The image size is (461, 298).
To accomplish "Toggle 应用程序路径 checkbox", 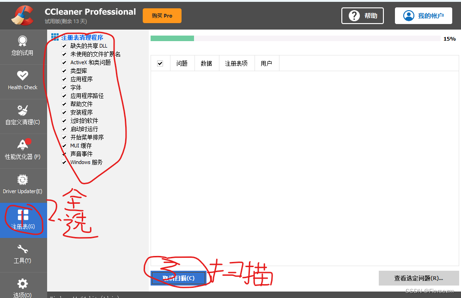I will (x=64, y=96).
